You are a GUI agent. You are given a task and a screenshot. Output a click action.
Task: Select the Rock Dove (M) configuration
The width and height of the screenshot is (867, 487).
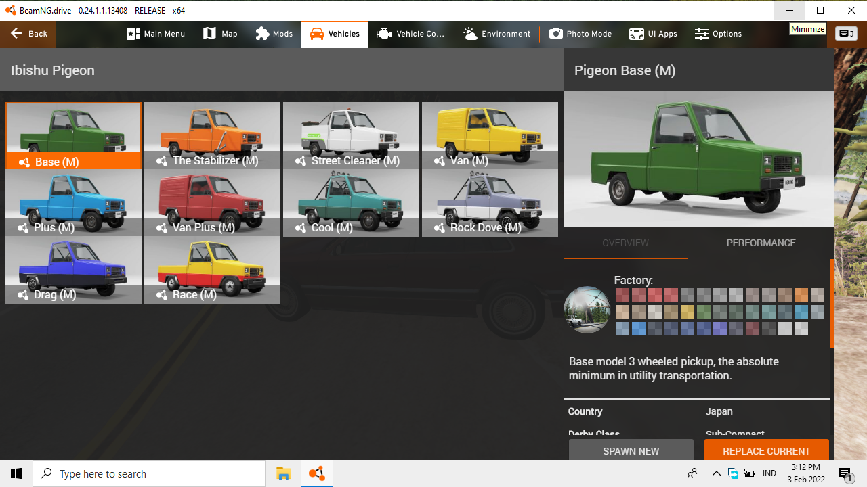[490, 202]
